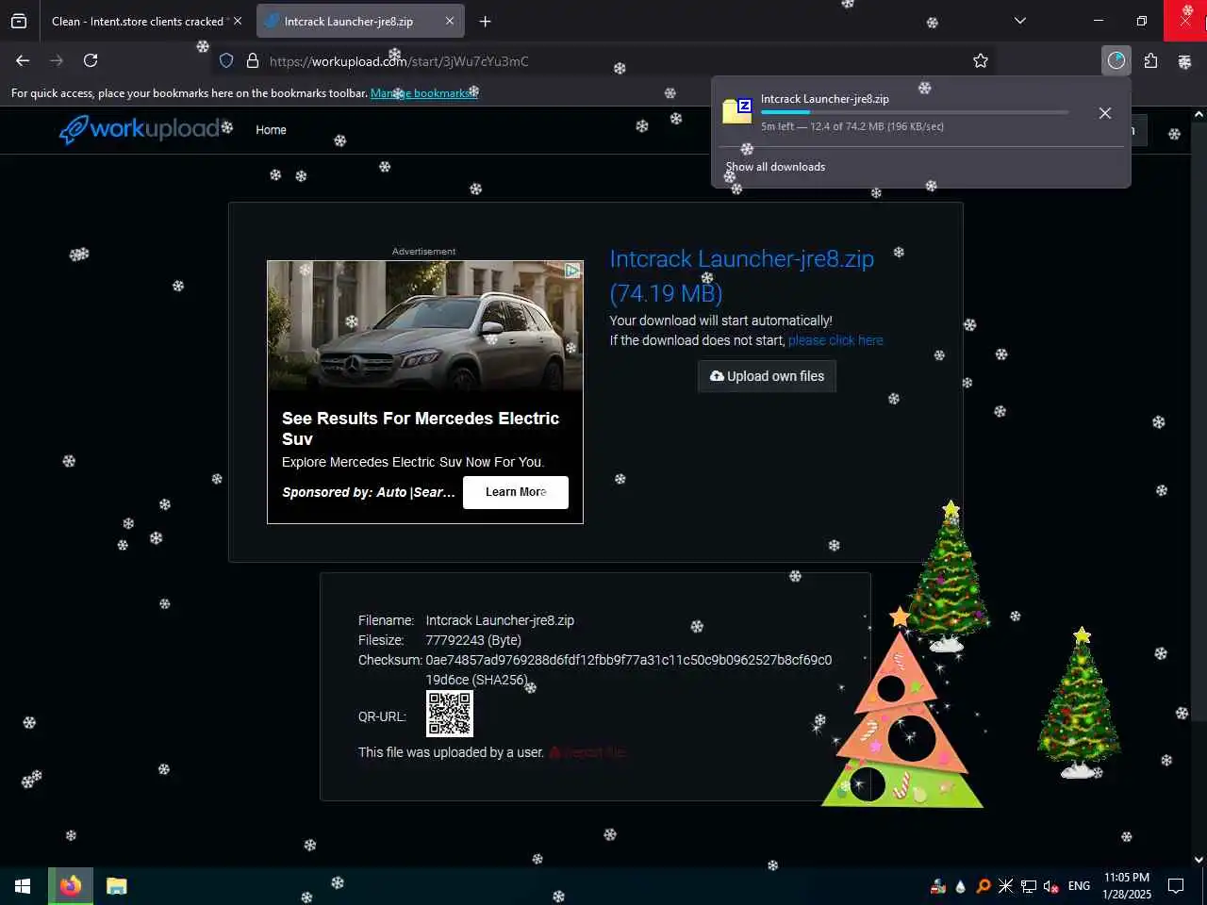1207x905 pixels.
Task: Open the extensions puzzle icon
Action: pyautogui.click(x=1150, y=60)
